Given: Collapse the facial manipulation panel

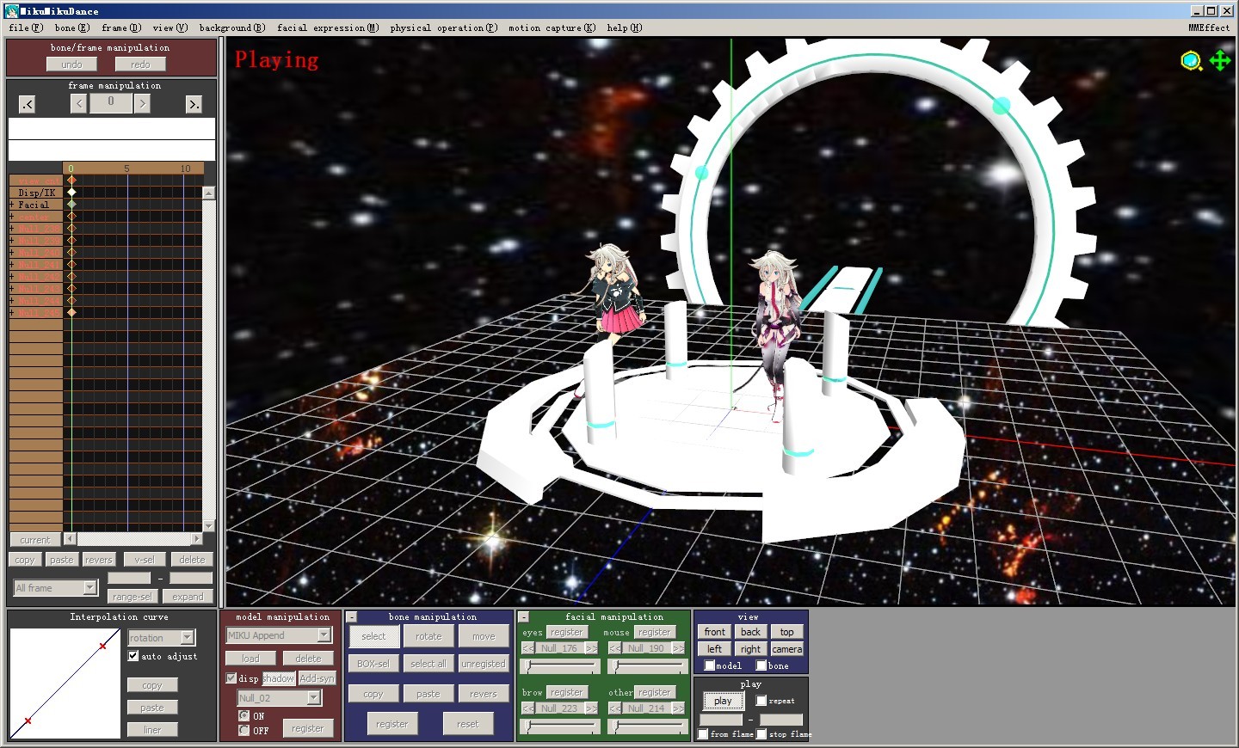Looking at the screenshot, I should tap(523, 617).
